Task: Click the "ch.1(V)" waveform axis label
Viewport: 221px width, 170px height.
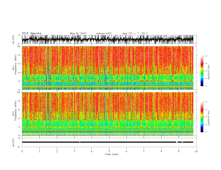Action: (13, 39)
